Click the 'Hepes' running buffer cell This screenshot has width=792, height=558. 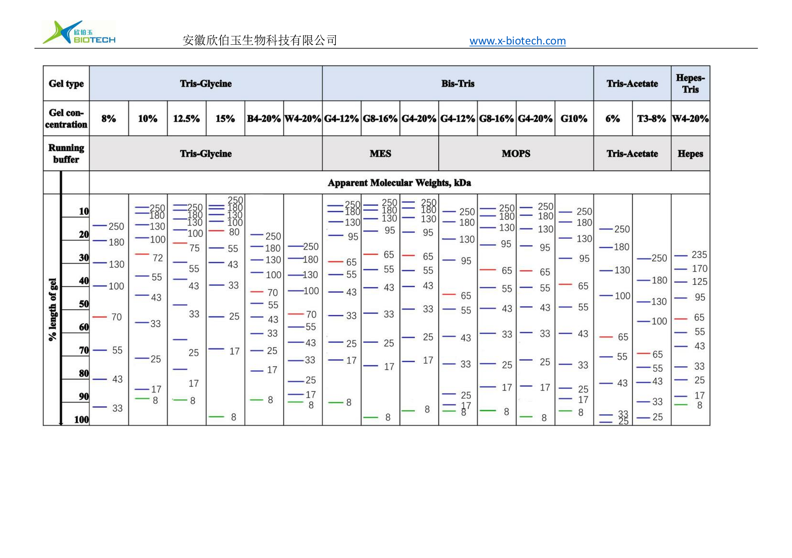point(690,154)
